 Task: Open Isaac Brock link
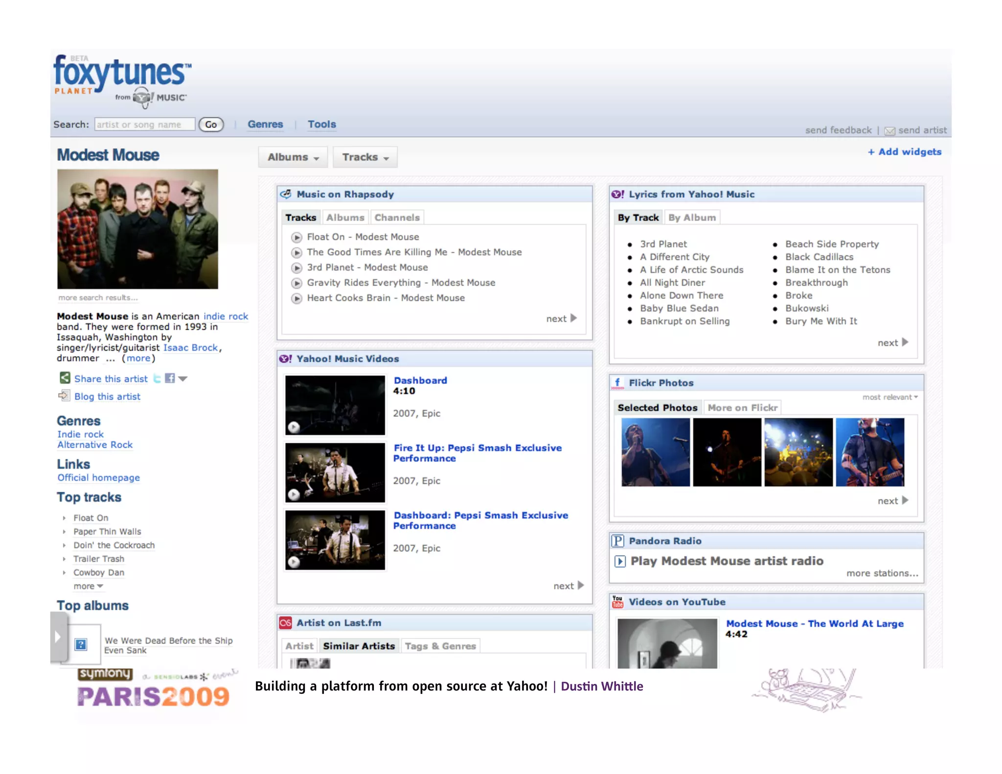(x=190, y=347)
